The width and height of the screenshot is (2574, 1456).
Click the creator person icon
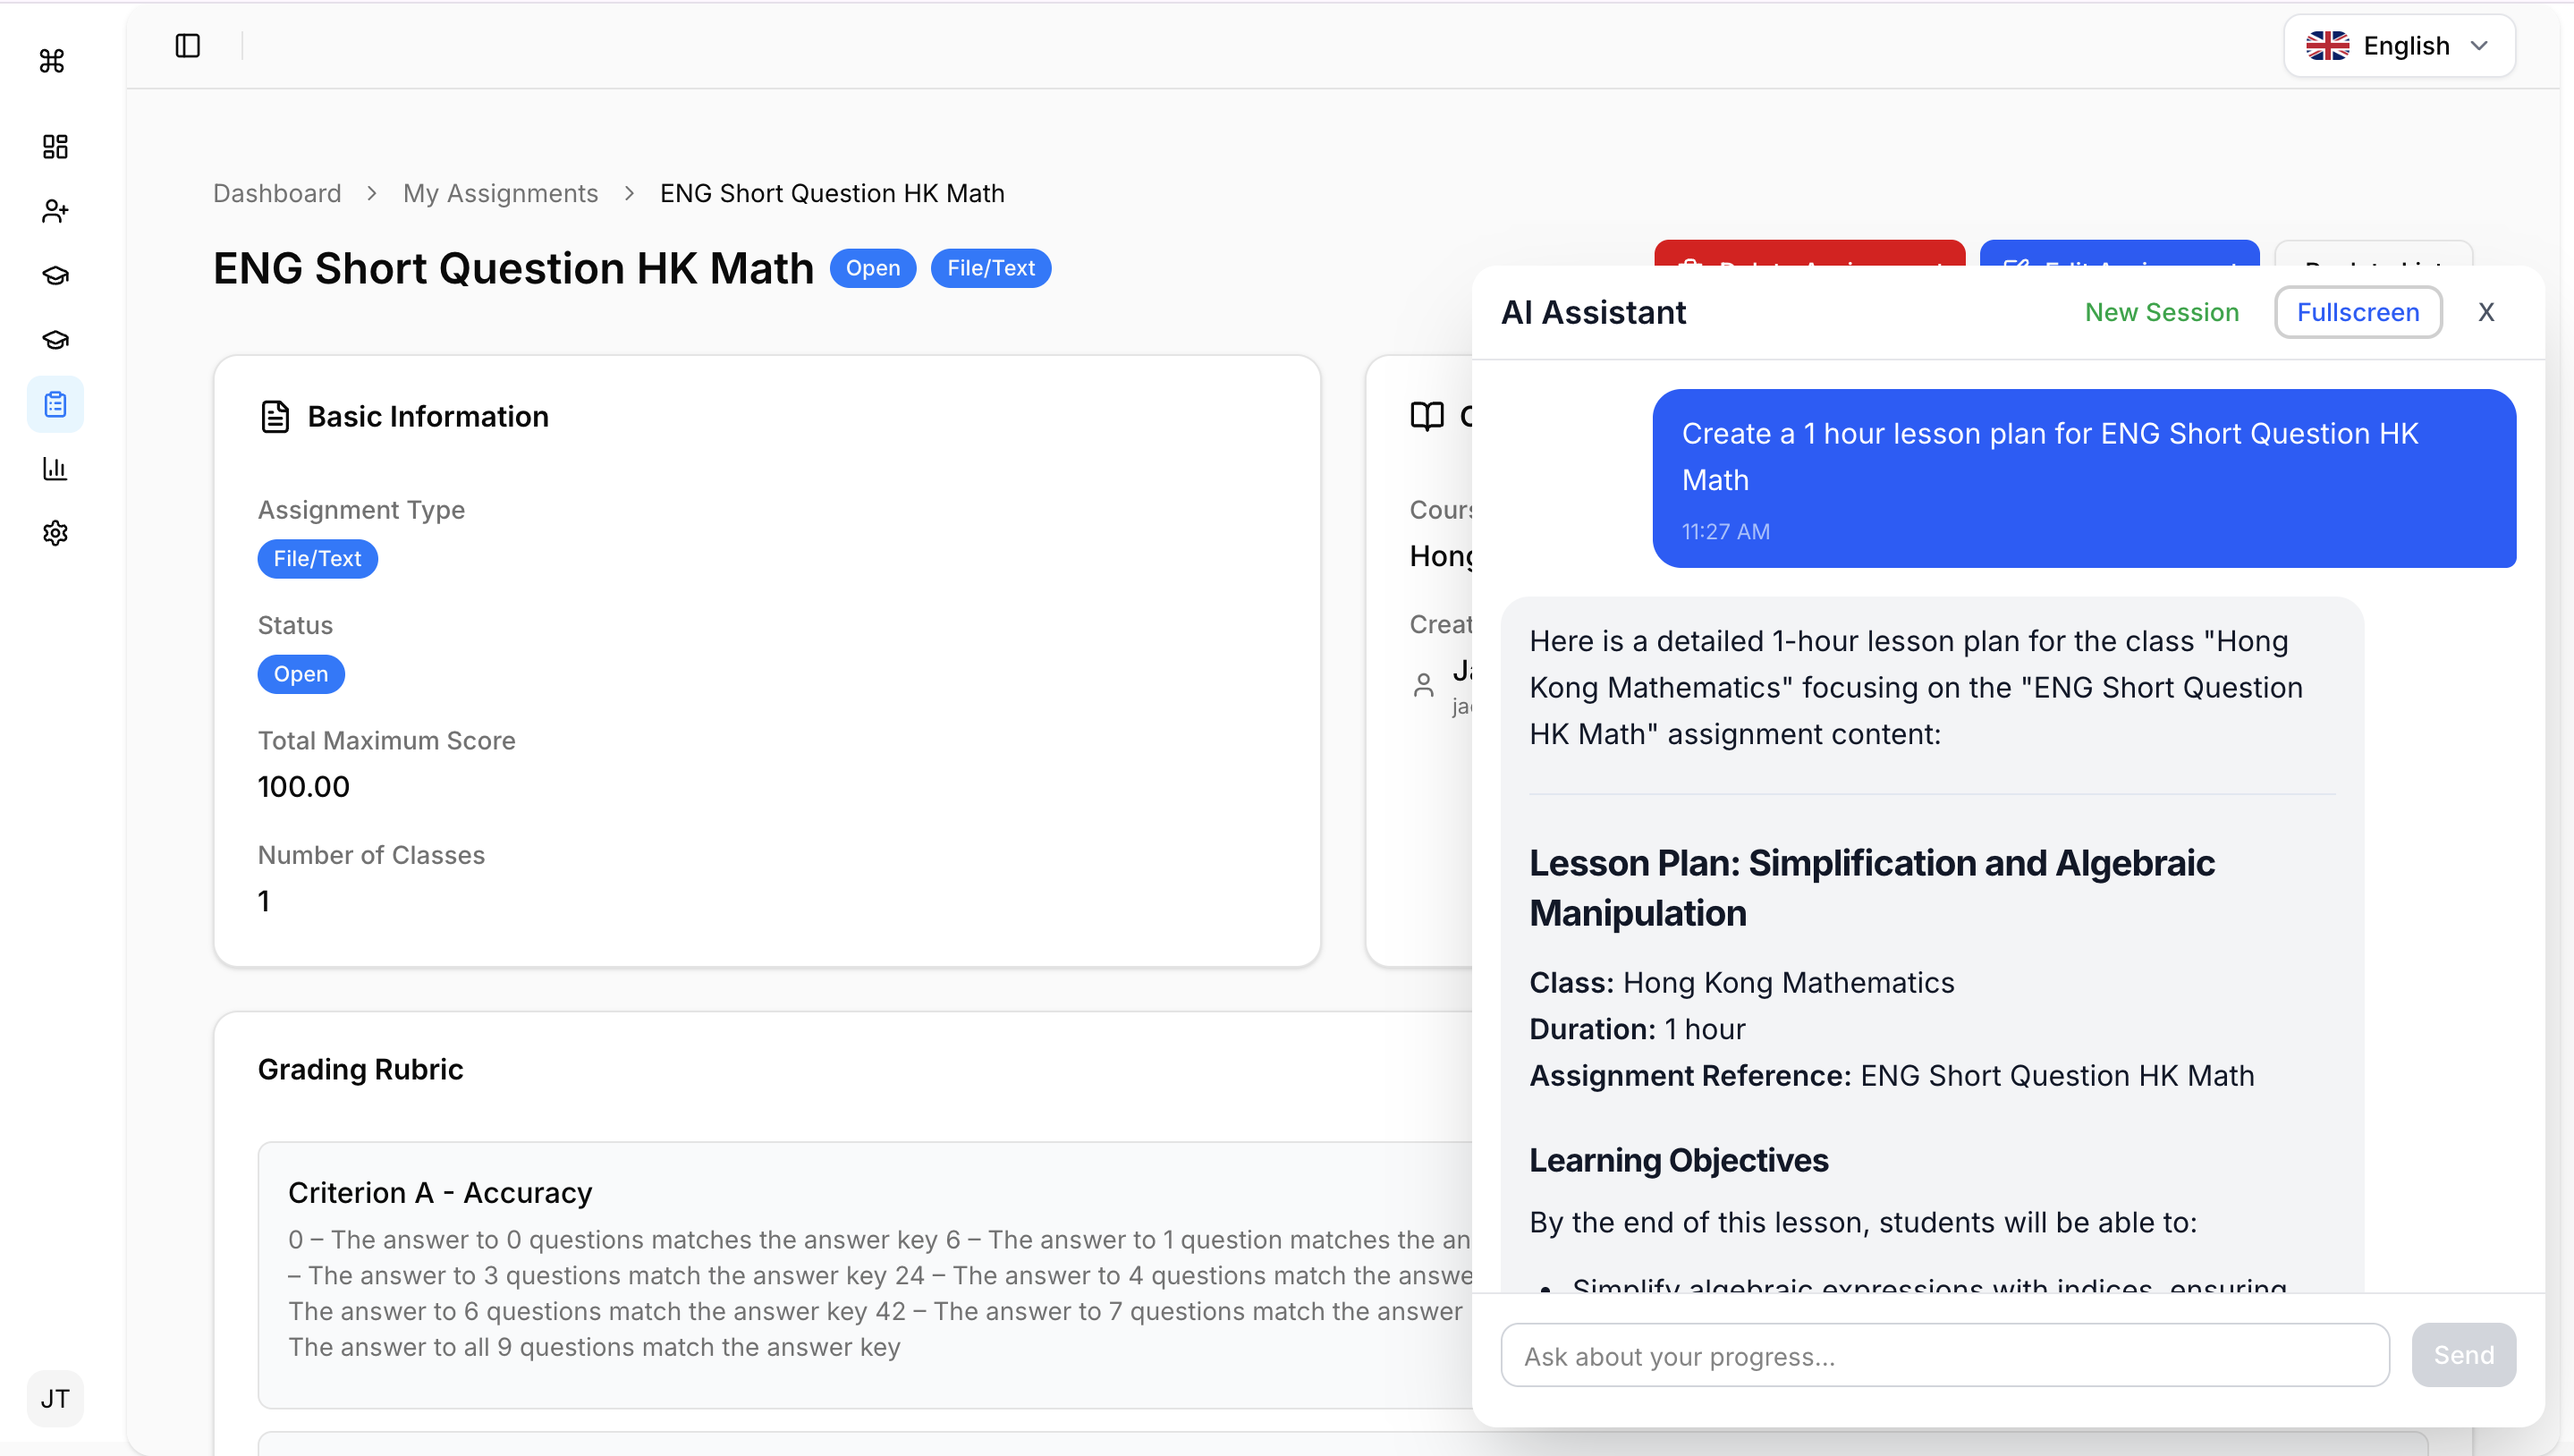point(1423,685)
